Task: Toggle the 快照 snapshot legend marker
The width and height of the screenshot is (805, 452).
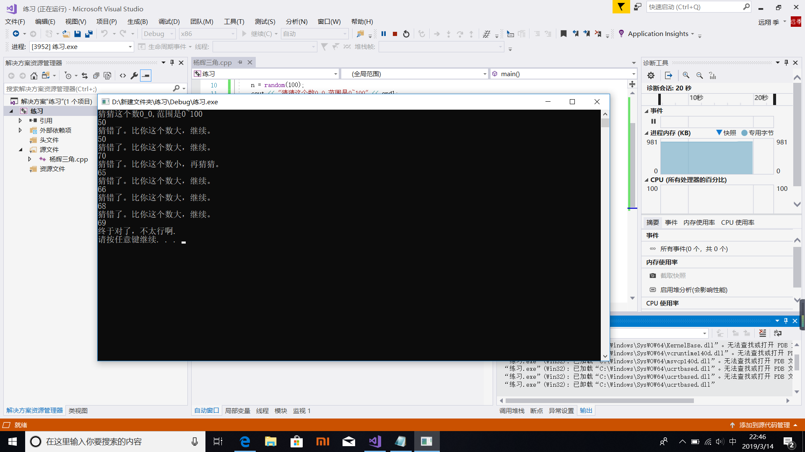Action: click(719, 133)
